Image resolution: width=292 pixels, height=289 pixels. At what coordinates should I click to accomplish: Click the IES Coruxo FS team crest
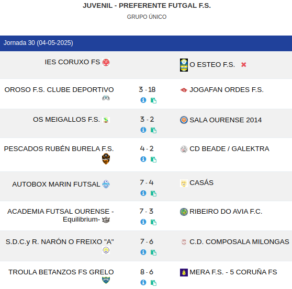tap(106, 62)
